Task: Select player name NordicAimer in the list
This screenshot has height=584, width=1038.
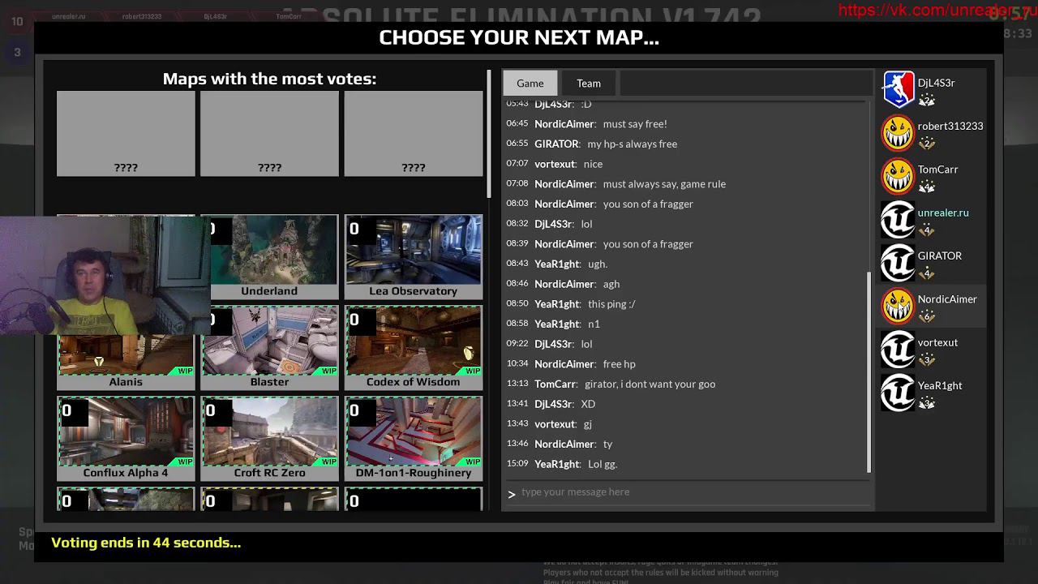Action: pyautogui.click(x=947, y=299)
